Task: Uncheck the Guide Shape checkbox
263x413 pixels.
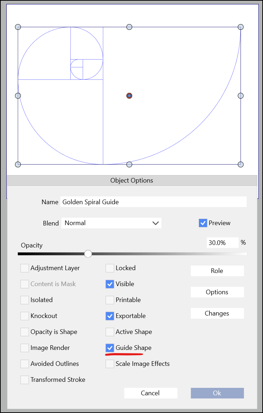Action: [110, 348]
